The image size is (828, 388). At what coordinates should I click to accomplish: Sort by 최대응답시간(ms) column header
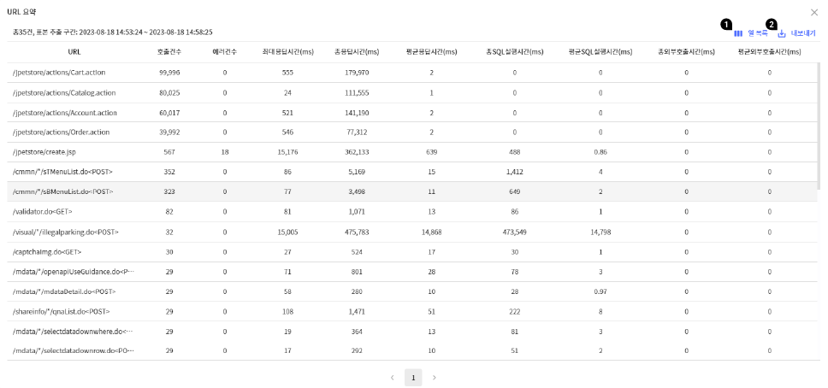pyautogui.click(x=287, y=52)
